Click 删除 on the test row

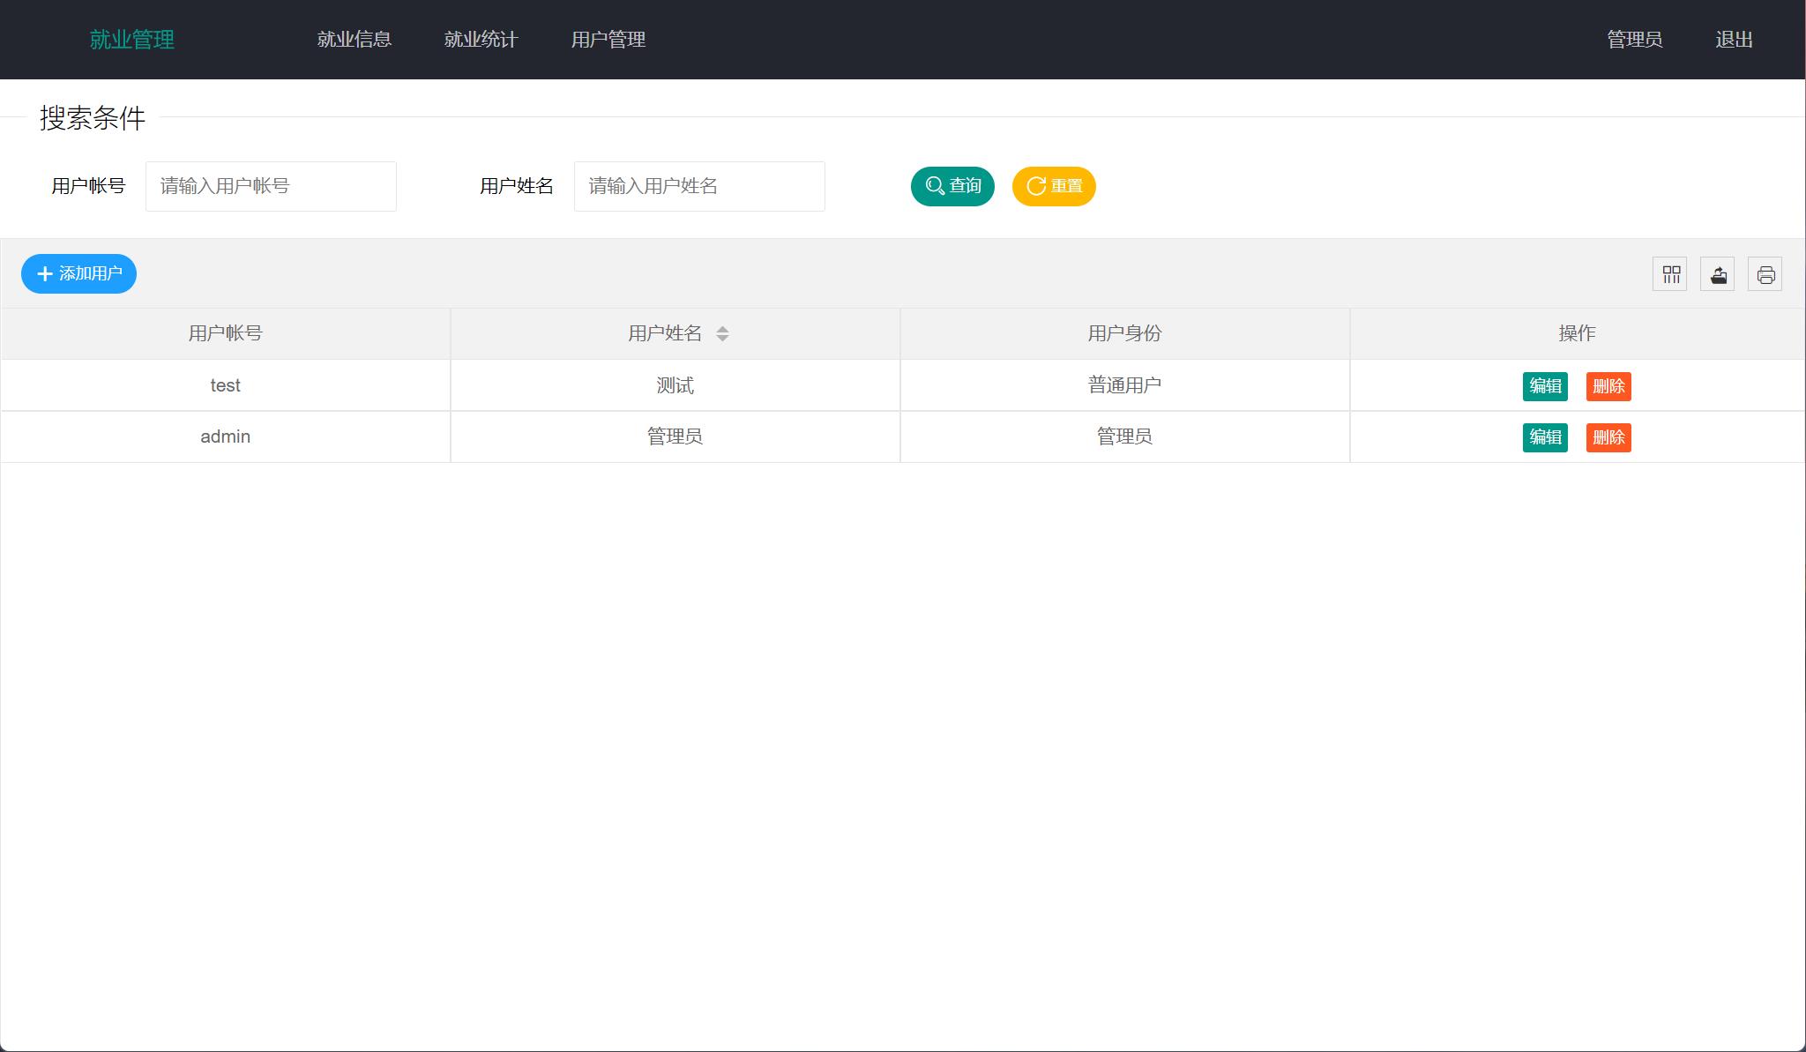coord(1608,385)
